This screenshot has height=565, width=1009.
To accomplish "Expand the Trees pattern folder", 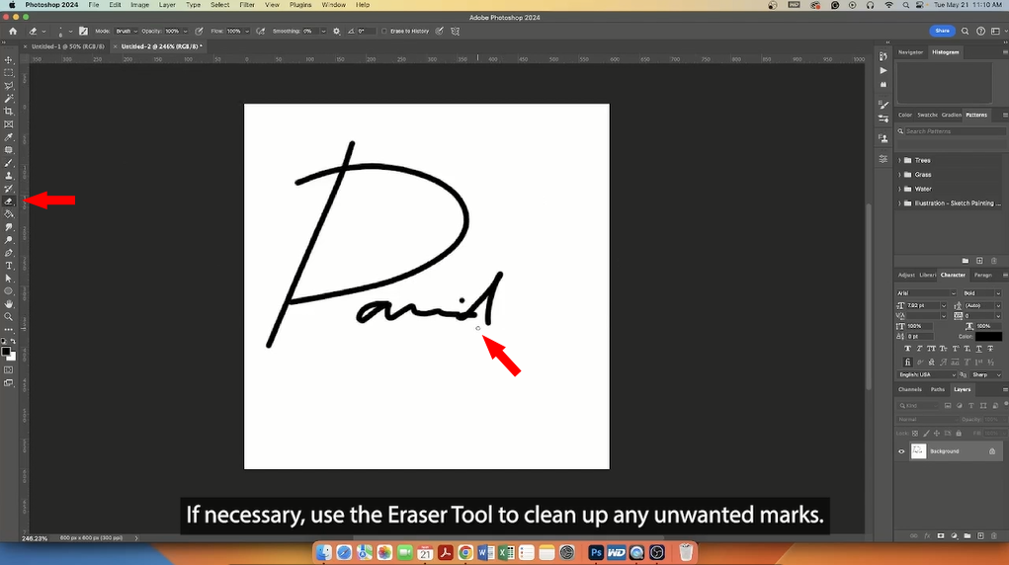I will (899, 160).
